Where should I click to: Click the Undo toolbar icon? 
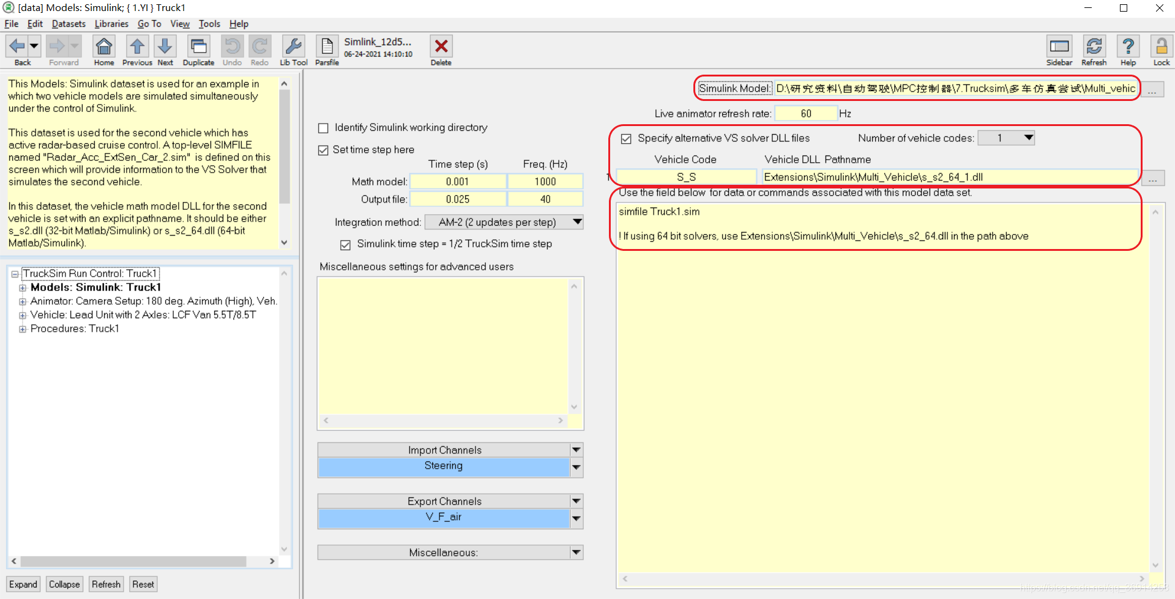point(232,47)
